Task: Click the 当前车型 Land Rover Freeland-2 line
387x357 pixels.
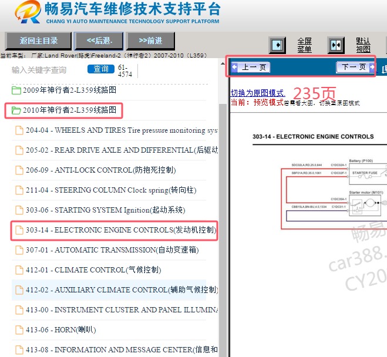Action: click(x=104, y=56)
